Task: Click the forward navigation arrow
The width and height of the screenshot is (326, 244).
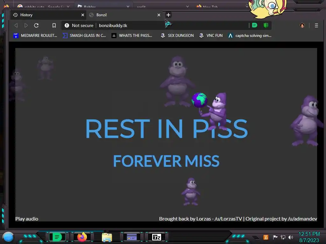Action: click(26, 25)
